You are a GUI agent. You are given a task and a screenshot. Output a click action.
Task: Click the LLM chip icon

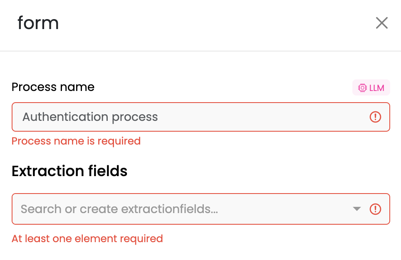[x=362, y=88]
